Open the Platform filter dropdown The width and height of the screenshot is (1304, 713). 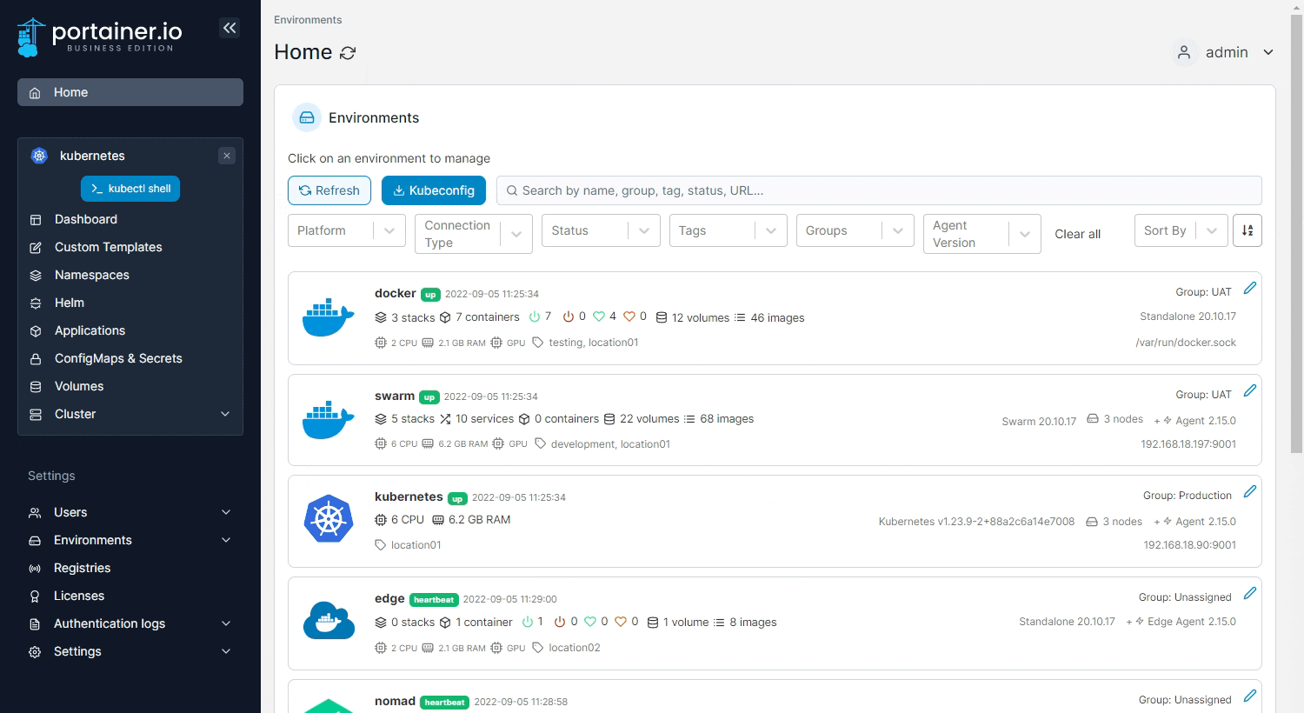tap(346, 230)
